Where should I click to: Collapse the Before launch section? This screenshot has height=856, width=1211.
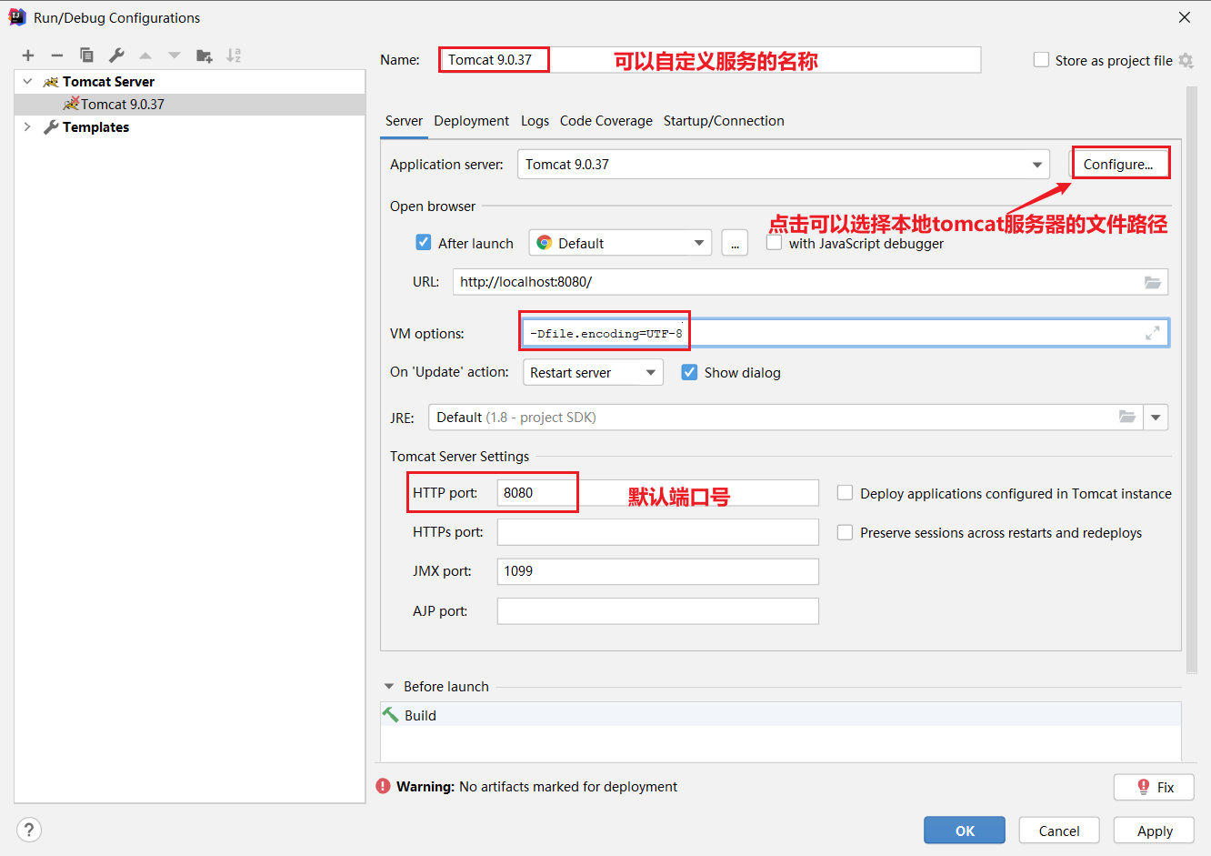pos(389,687)
